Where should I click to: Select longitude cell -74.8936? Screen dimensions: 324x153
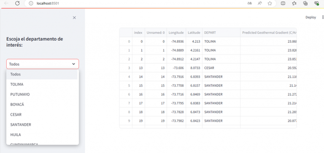coord(176,41)
